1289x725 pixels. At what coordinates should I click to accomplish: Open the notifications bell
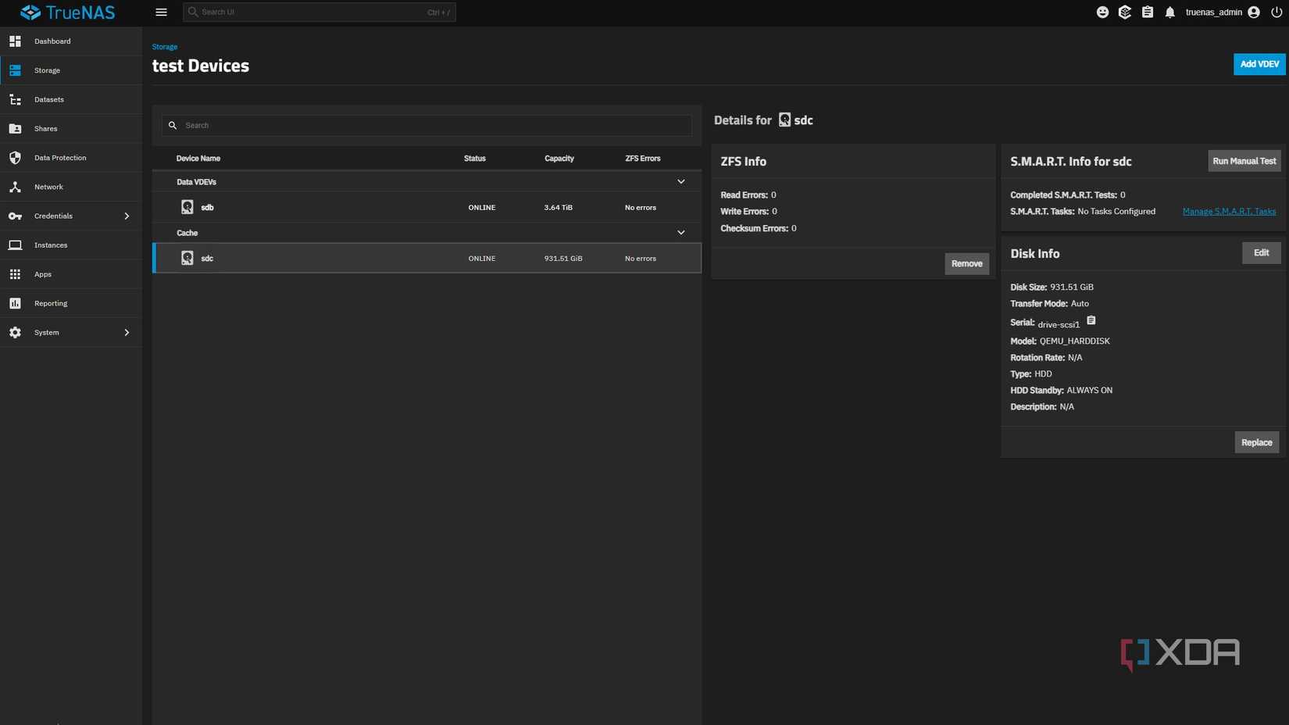coord(1169,12)
